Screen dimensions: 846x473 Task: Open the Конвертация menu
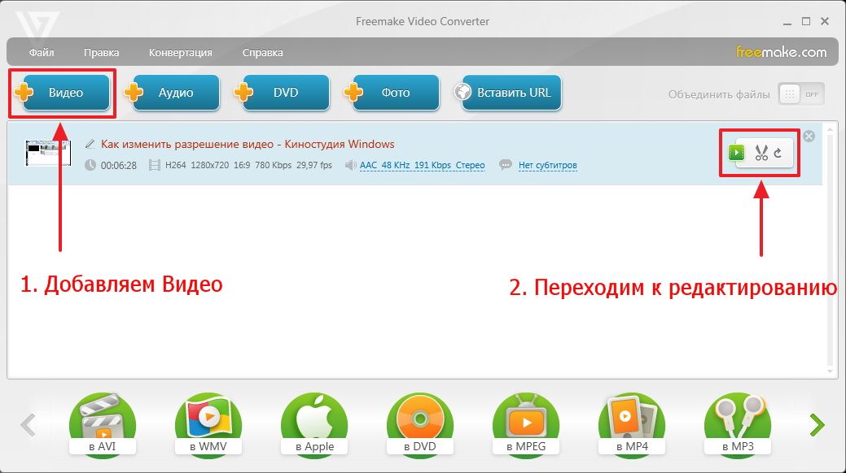pos(180,53)
